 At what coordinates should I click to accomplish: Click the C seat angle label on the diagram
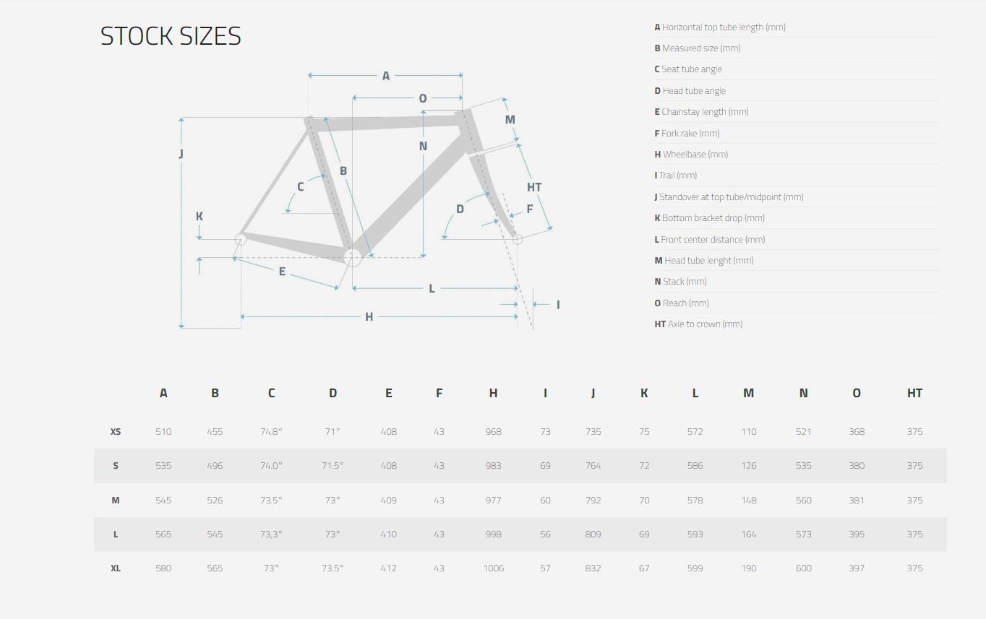point(301,187)
